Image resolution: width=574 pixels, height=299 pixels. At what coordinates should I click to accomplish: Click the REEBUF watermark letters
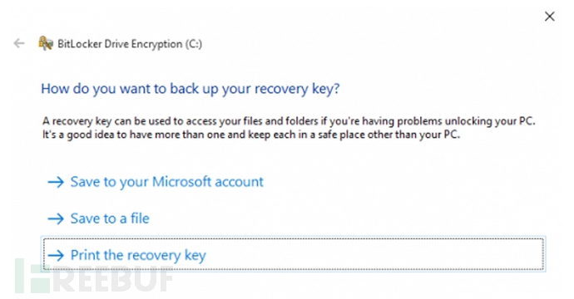113,279
